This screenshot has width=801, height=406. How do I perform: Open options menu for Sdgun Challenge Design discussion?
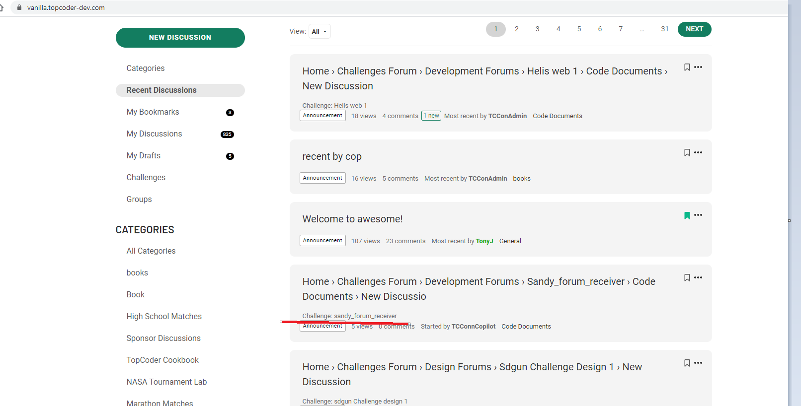pyautogui.click(x=698, y=363)
